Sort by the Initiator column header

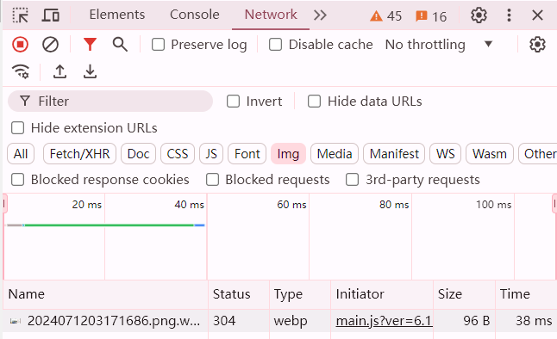click(382, 294)
